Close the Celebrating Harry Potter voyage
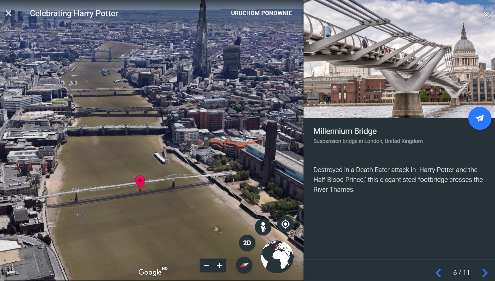 tap(9, 13)
